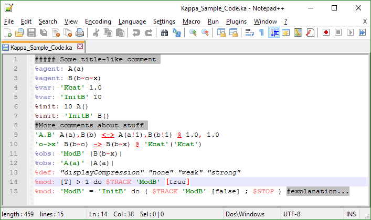Screen dimensions: 371x220
Task: Maximize the Notepad++ window
Action: tap(334, 8)
